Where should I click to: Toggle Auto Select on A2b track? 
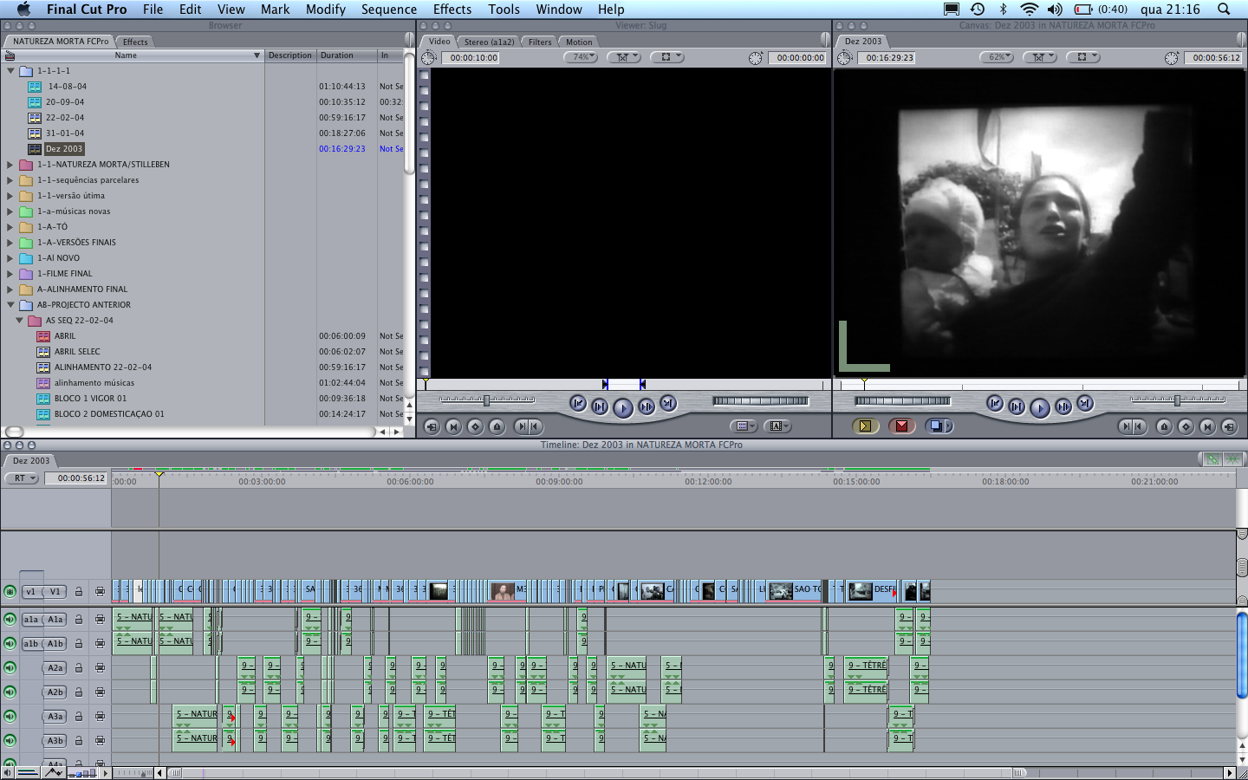(100, 692)
